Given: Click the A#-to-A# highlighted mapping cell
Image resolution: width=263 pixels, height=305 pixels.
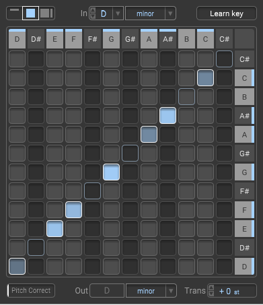Looking at the screenshot, I should pyautogui.click(x=167, y=116).
